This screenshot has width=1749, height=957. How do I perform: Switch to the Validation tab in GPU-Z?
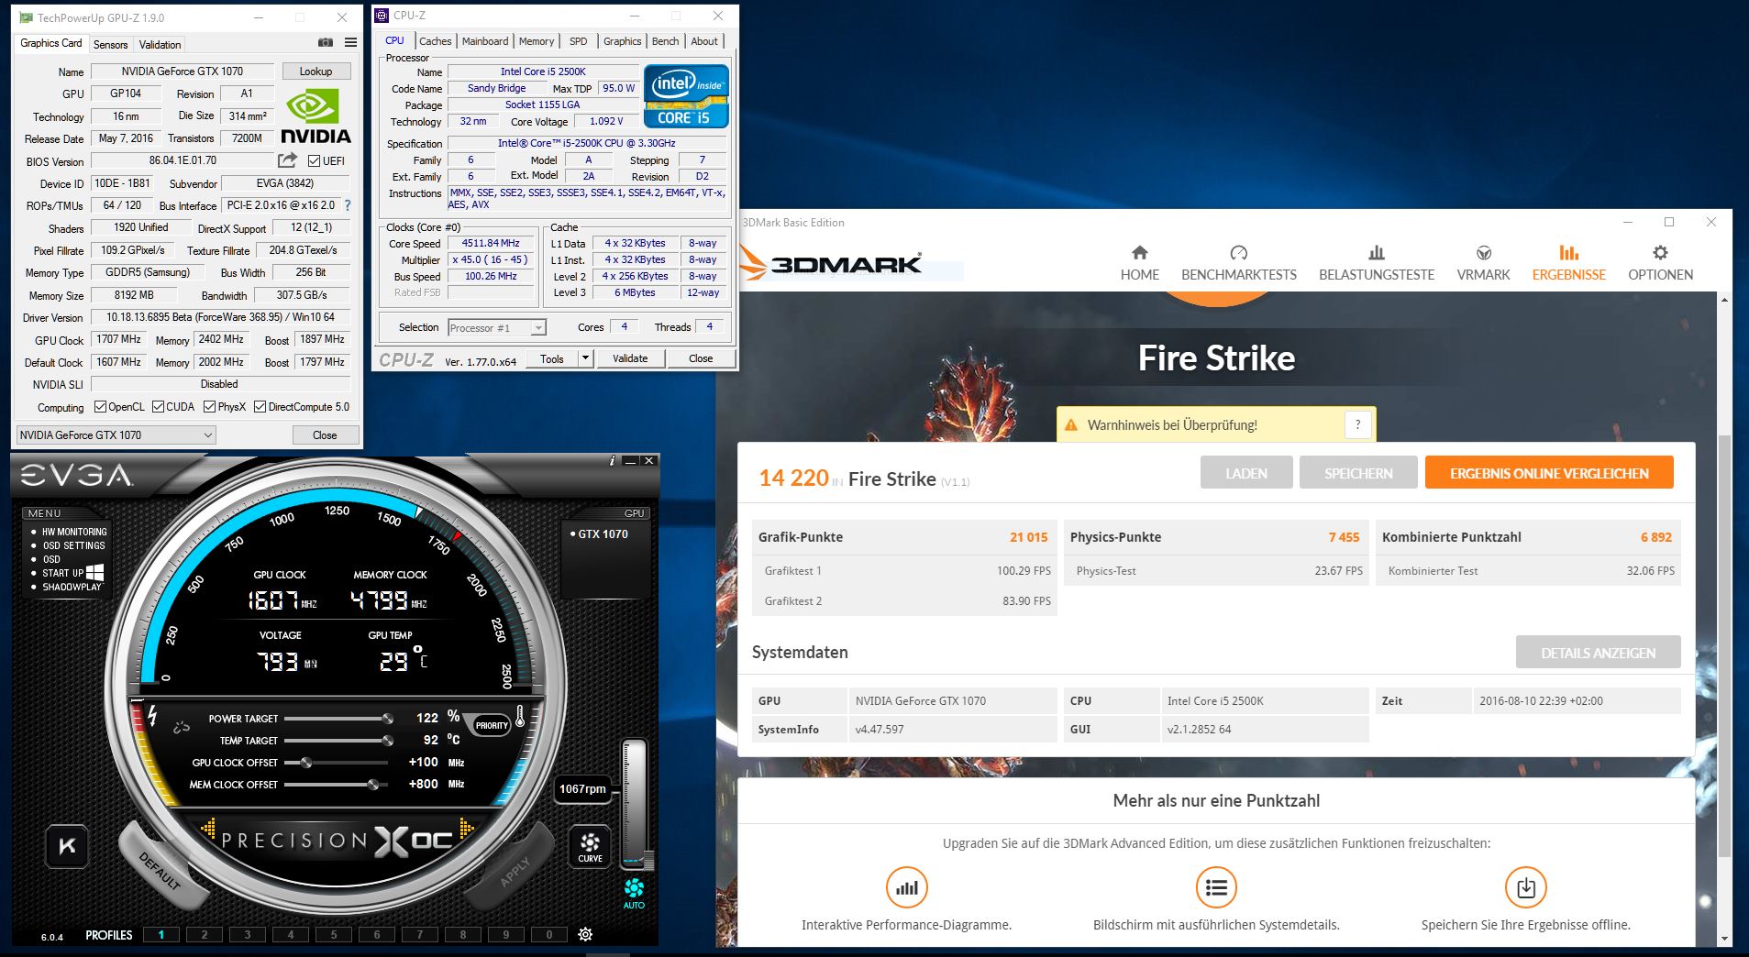pyautogui.click(x=160, y=44)
